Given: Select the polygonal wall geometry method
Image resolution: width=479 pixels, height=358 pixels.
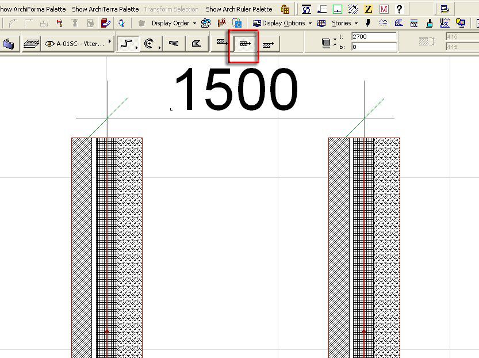Looking at the screenshot, I should tap(197, 44).
